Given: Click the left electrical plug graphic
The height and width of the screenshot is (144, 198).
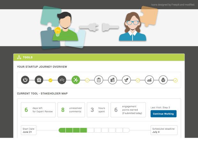Looking at the screenshot, I should click(89, 27).
